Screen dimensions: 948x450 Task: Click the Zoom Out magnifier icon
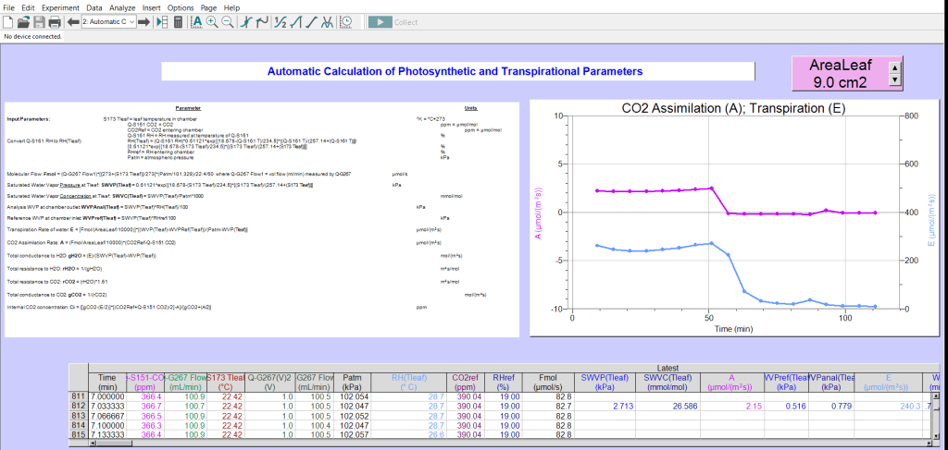227,21
